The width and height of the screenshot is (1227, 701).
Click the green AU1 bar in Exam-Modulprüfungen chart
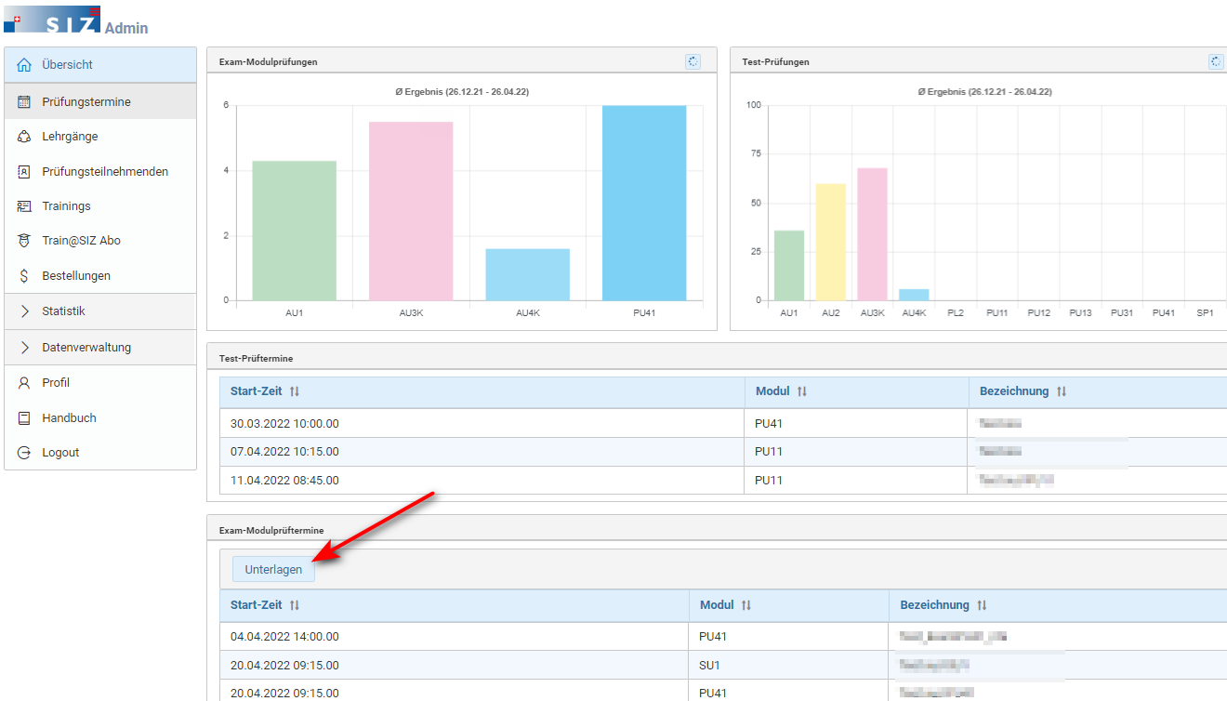coord(294,231)
